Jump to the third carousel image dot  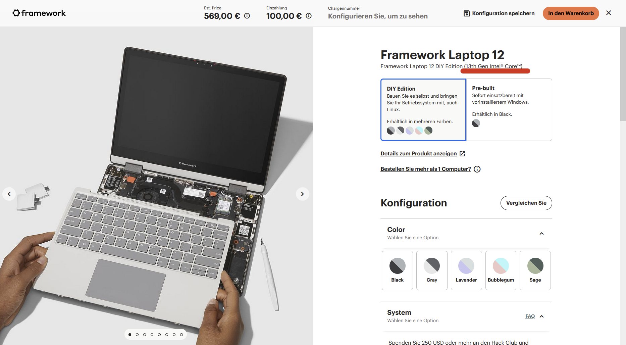pyautogui.click(x=145, y=335)
